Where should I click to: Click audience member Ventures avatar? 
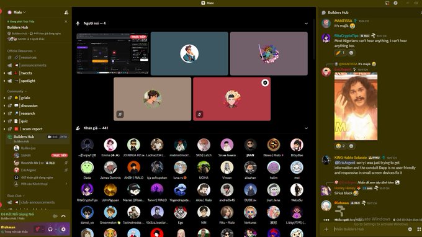(x=250, y=212)
